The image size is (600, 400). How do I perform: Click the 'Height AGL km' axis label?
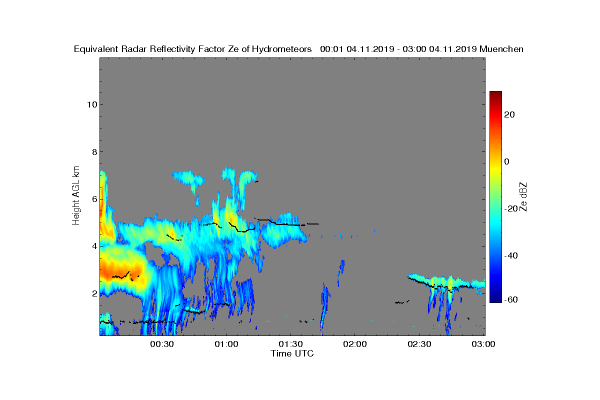tap(76, 195)
